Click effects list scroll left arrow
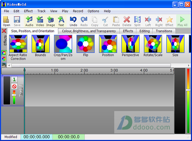This screenshot has width=192, height=141. [9, 65]
